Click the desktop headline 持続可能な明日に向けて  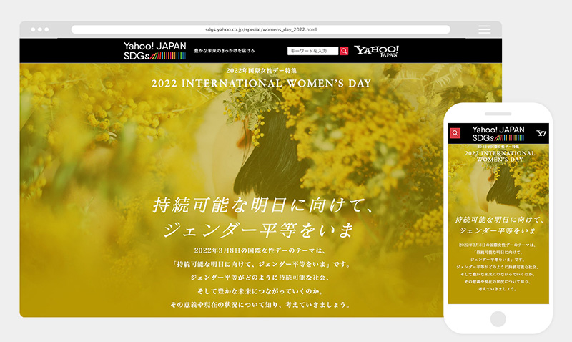(262, 206)
